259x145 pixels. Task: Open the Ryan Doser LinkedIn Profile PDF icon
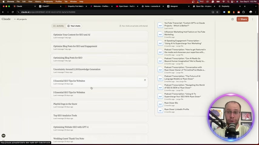160,111
